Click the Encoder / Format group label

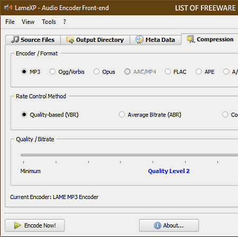click(x=36, y=53)
